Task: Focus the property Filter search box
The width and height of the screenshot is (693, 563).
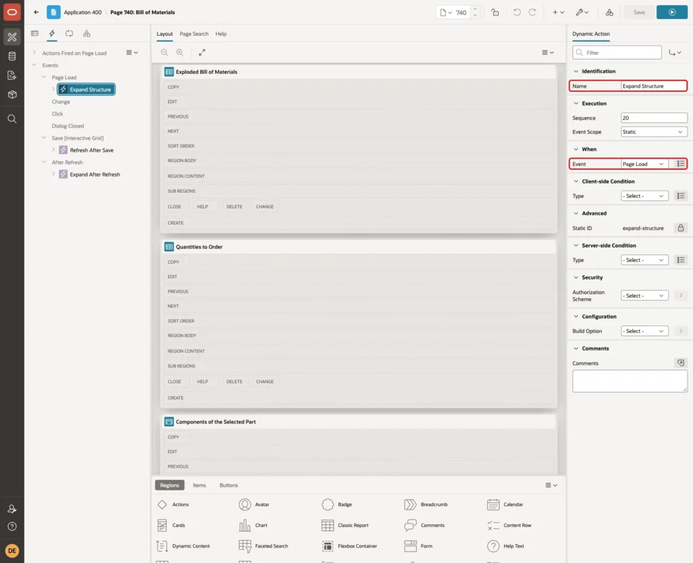Action: pyautogui.click(x=617, y=53)
